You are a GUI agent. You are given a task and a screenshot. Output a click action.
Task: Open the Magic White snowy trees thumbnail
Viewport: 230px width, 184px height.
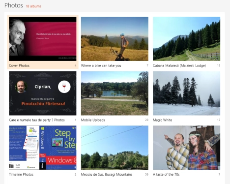pyautogui.click(x=187, y=93)
